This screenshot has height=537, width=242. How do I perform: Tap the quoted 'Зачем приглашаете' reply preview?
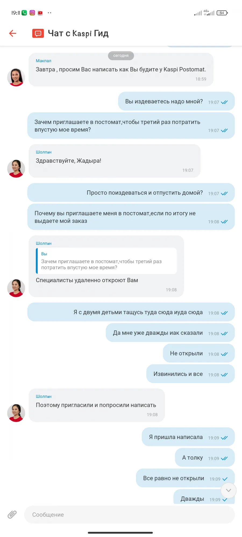point(106,261)
